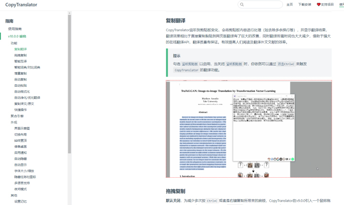Open the TraVeLGAN paper demo image
This screenshot has width=344, height=205.
click(249, 129)
